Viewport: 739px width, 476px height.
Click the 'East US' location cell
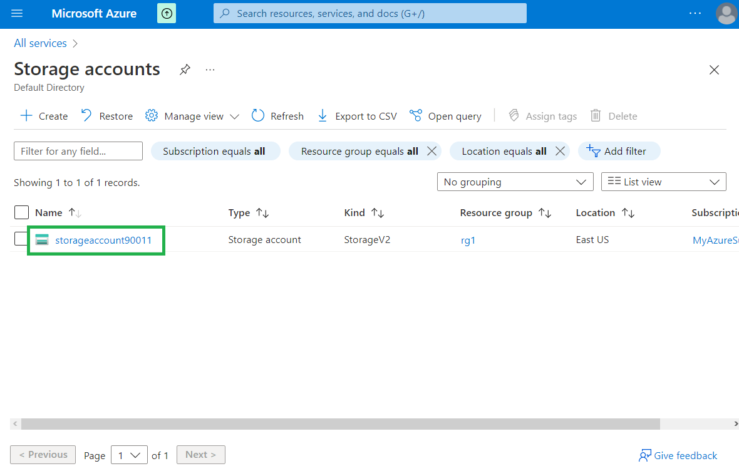pos(592,240)
